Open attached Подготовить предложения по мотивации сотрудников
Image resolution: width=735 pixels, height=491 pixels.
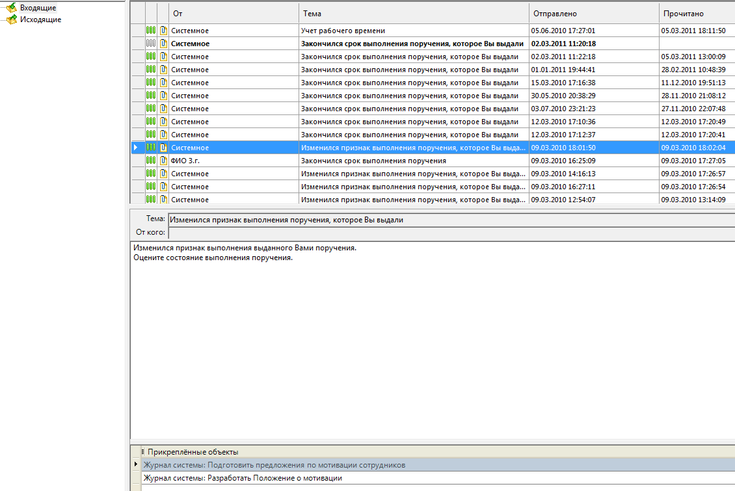pyautogui.click(x=273, y=465)
